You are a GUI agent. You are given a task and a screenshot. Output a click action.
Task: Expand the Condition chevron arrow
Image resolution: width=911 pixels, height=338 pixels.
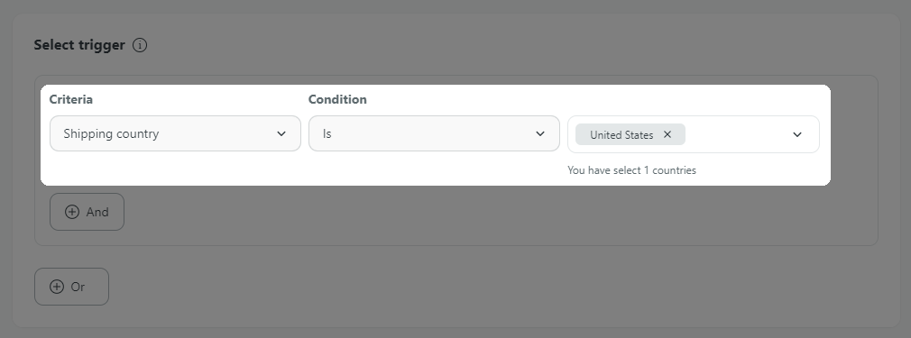[x=539, y=133]
